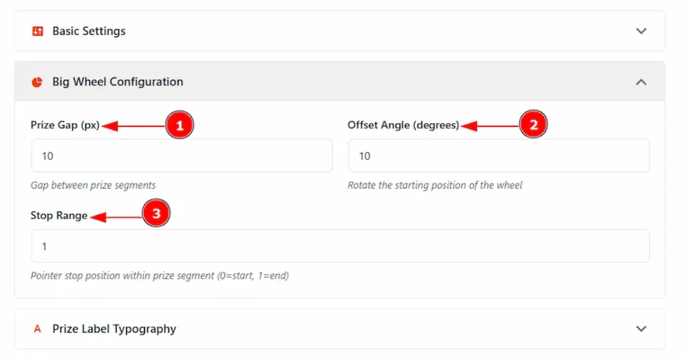Click the red number 2 marker

point(533,125)
